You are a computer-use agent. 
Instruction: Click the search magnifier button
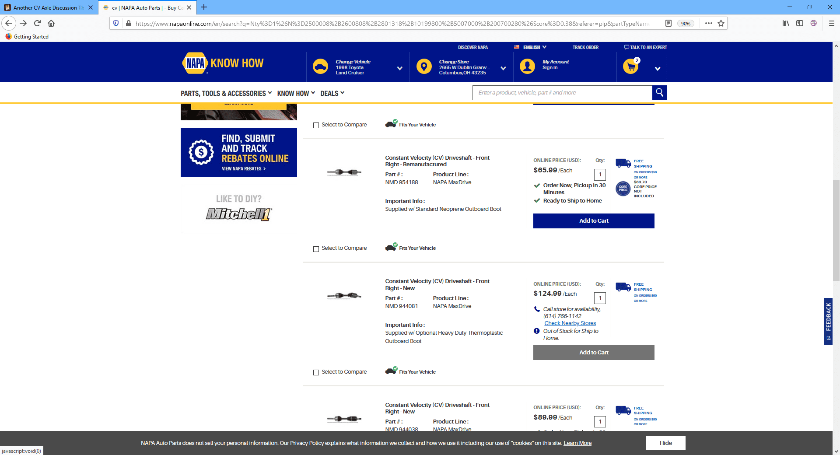pos(659,92)
